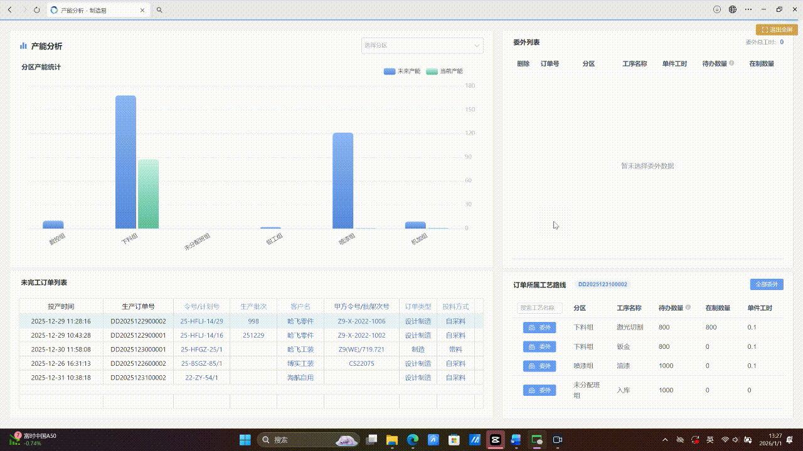This screenshot has width=803, height=451.
Task: Open Microsoft Edge from the taskbar
Action: point(412,440)
